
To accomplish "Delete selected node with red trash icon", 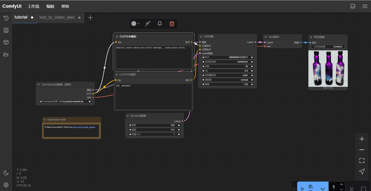I will pos(172,24).
